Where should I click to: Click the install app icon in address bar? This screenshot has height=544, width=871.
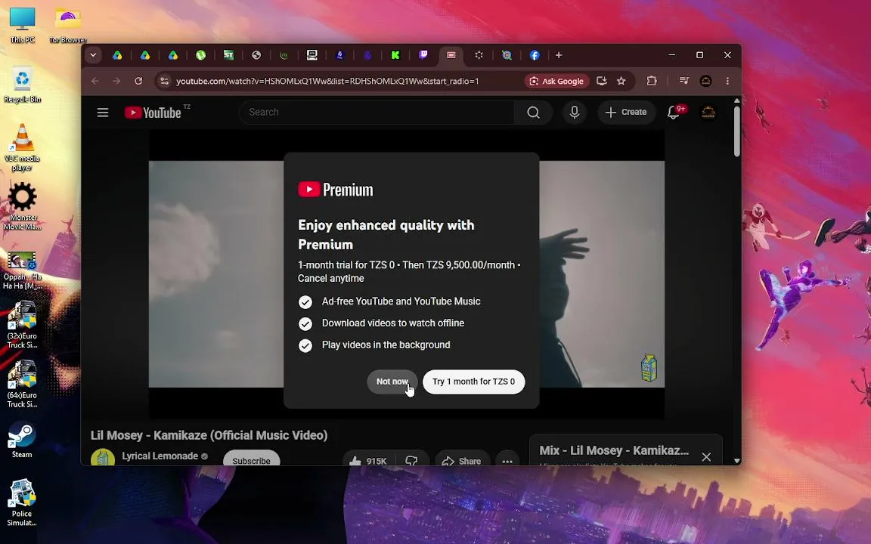coord(602,81)
